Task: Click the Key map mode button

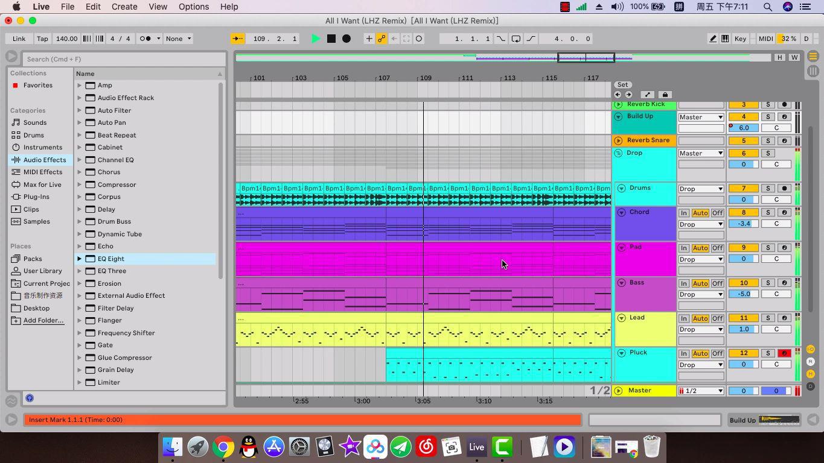Action: click(740, 39)
